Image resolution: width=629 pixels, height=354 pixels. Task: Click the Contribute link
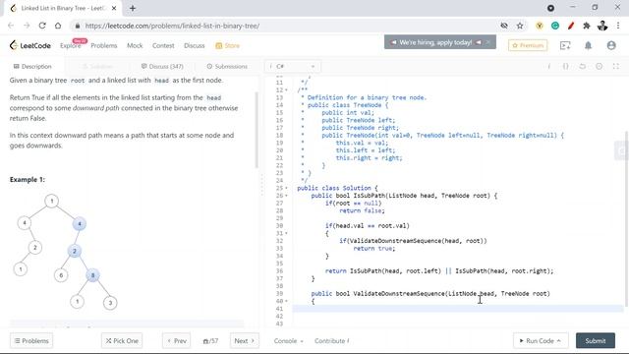tap(332, 341)
